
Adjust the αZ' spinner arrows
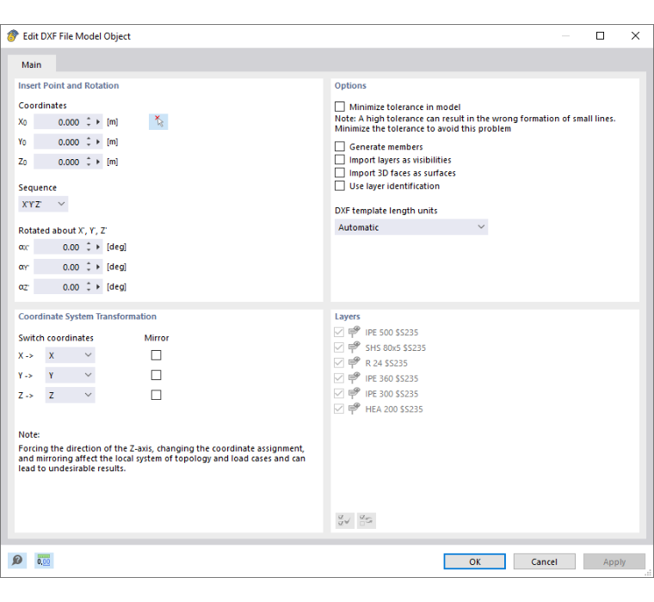pos(89,287)
